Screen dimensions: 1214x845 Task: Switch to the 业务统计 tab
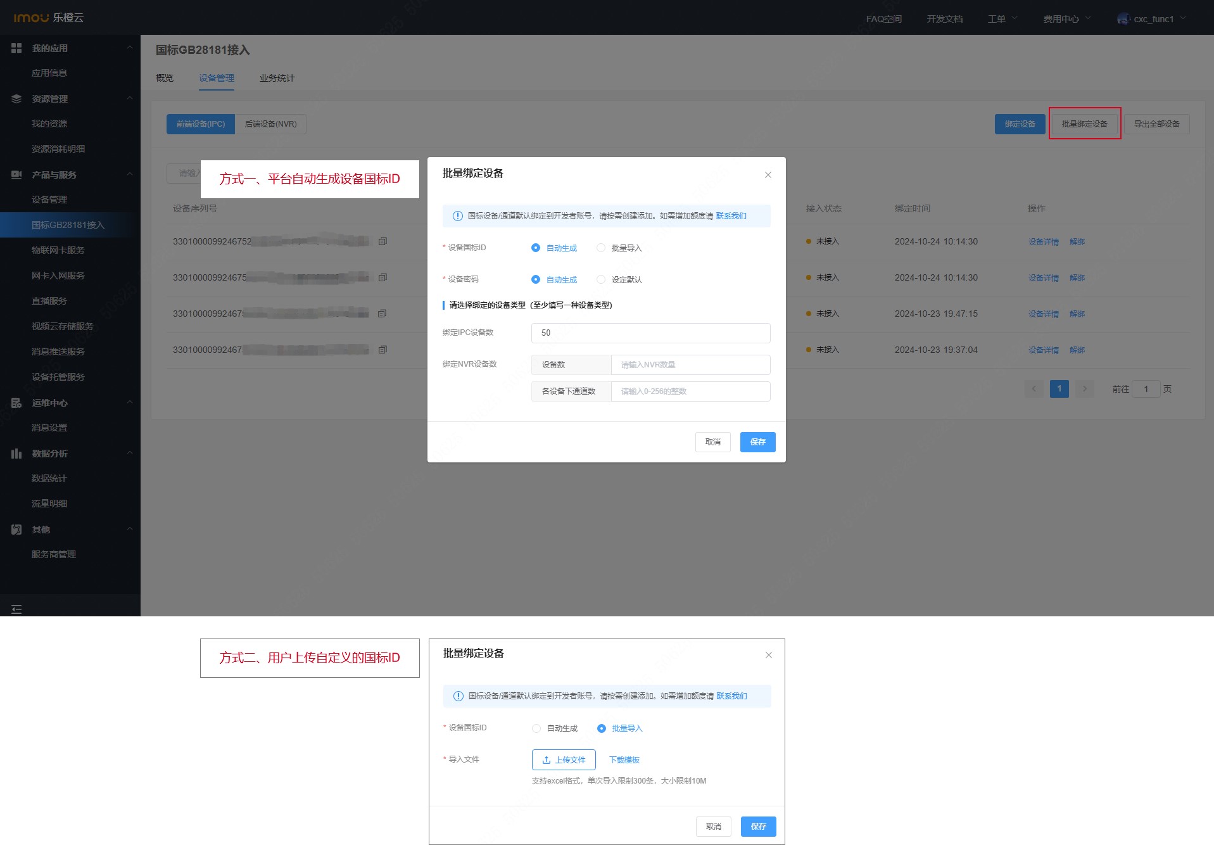(x=277, y=78)
